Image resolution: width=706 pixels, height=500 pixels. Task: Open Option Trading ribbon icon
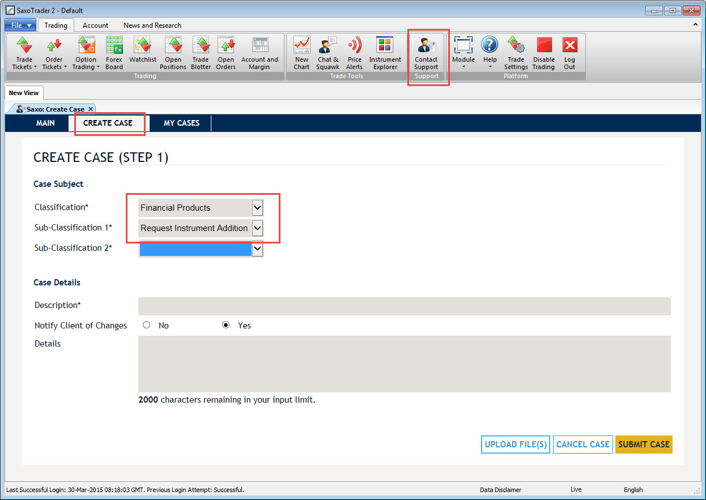[x=86, y=53]
